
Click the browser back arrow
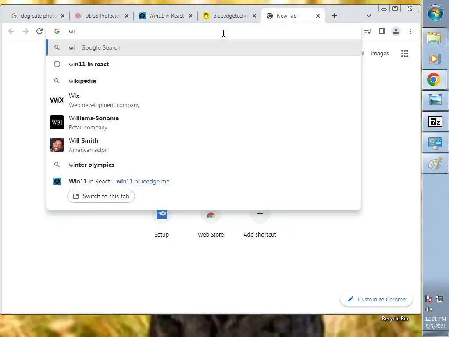tap(11, 31)
